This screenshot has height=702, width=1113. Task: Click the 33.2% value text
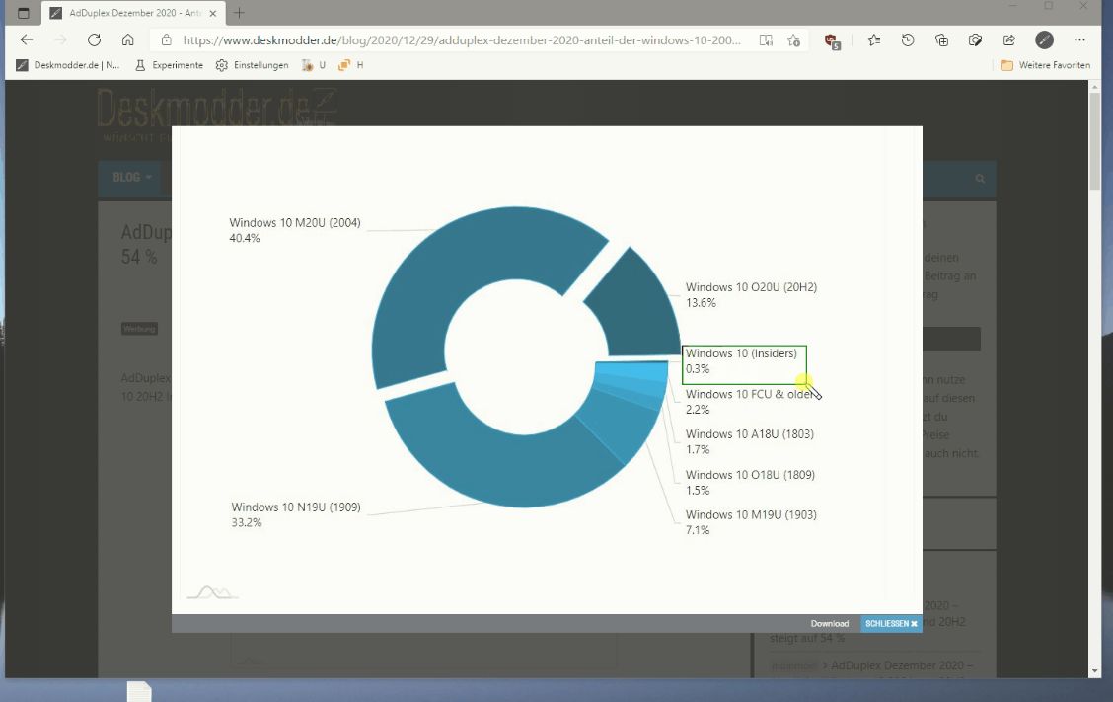pyautogui.click(x=247, y=523)
